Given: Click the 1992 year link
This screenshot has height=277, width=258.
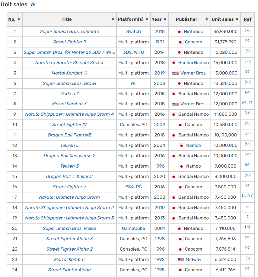Looking at the screenshot, I should pyautogui.click(x=160, y=259).
